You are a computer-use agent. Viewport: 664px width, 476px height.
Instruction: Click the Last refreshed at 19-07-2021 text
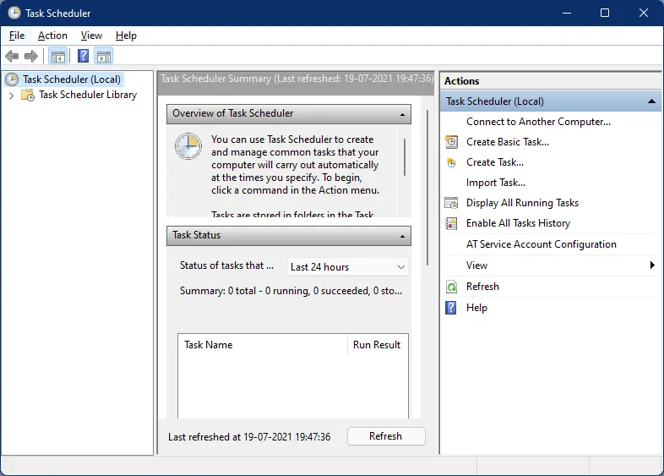pyautogui.click(x=249, y=437)
